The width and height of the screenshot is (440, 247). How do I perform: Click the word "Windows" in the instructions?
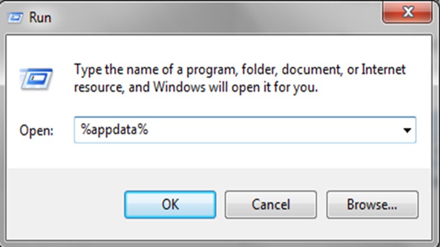180,87
